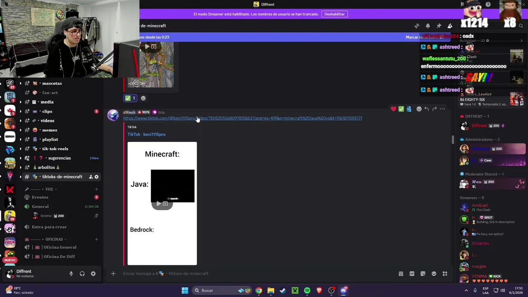Image resolution: width=528 pixels, height=297 pixels.
Task: Open Spotify from the taskbar
Action: click(307, 290)
